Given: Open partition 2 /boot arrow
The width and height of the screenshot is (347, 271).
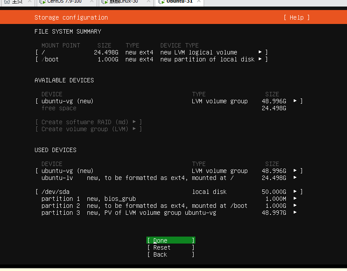Looking at the screenshot, I should (x=295, y=206).
